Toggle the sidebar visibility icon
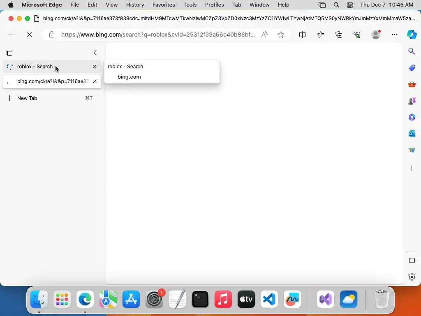 coord(412,260)
